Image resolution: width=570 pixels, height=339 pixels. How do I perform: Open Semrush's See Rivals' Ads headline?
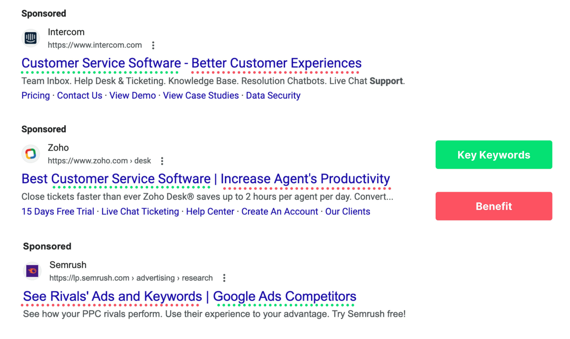[x=189, y=296]
